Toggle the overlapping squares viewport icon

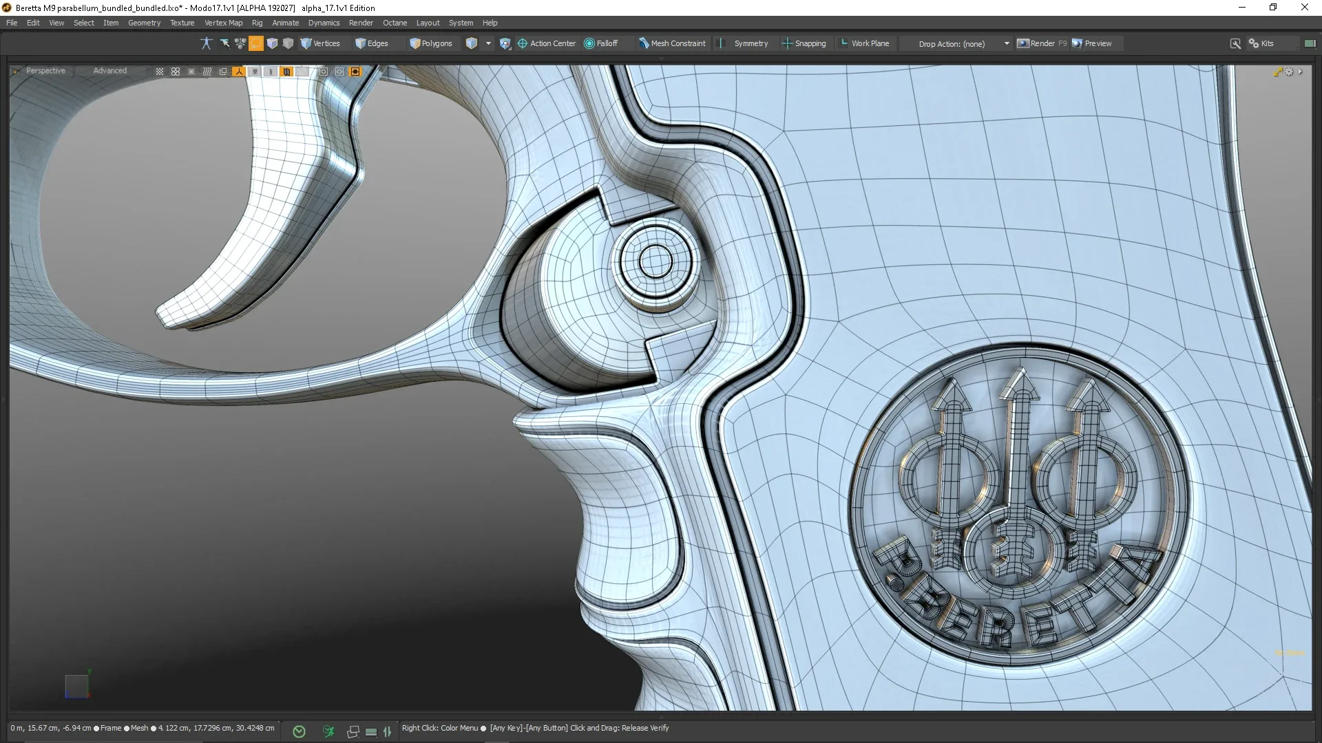223,72
